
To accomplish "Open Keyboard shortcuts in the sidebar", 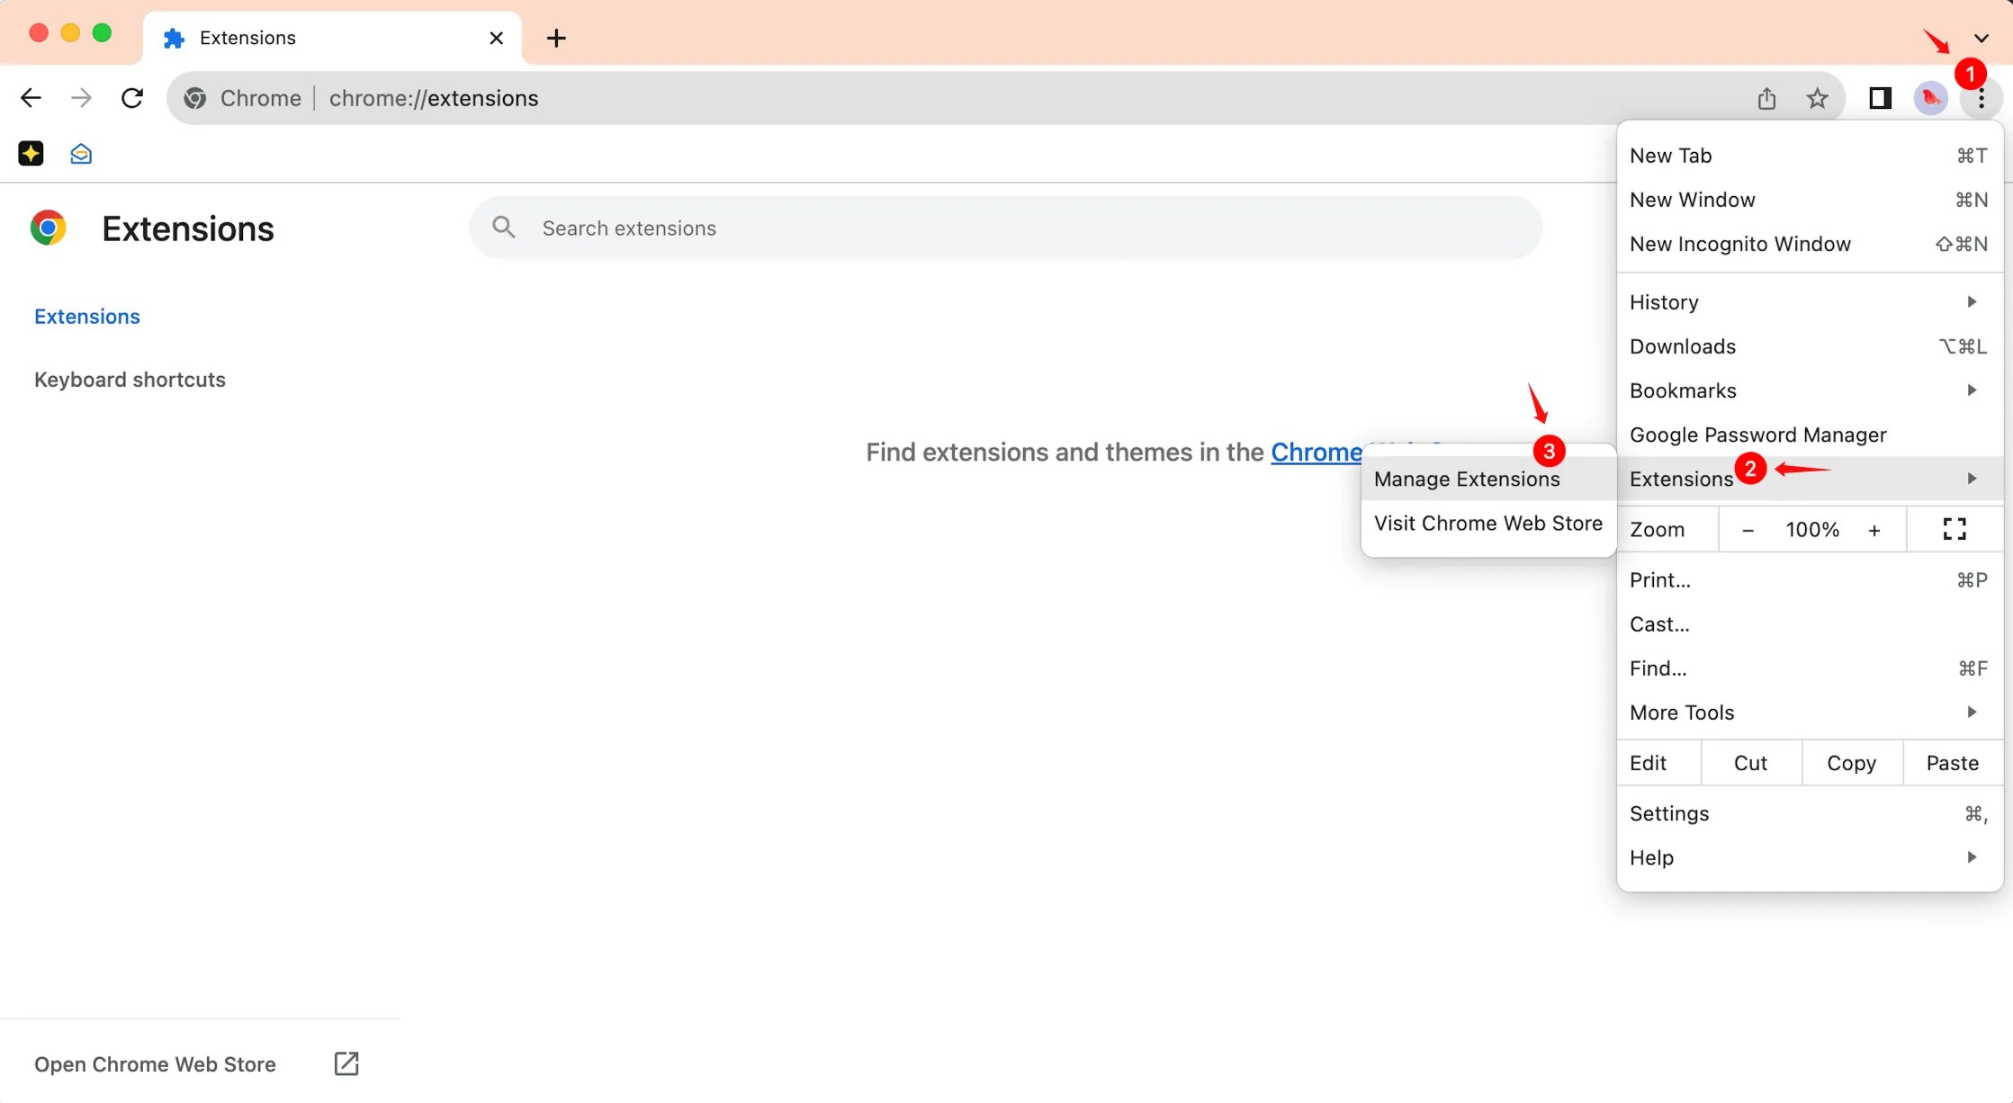I will click(x=130, y=380).
